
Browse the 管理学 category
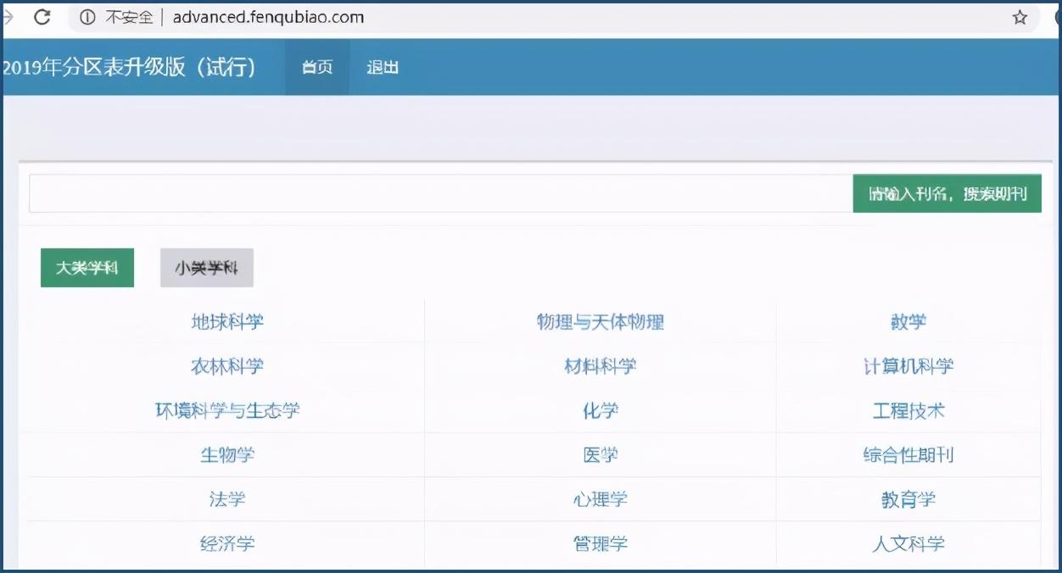click(x=601, y=543)
